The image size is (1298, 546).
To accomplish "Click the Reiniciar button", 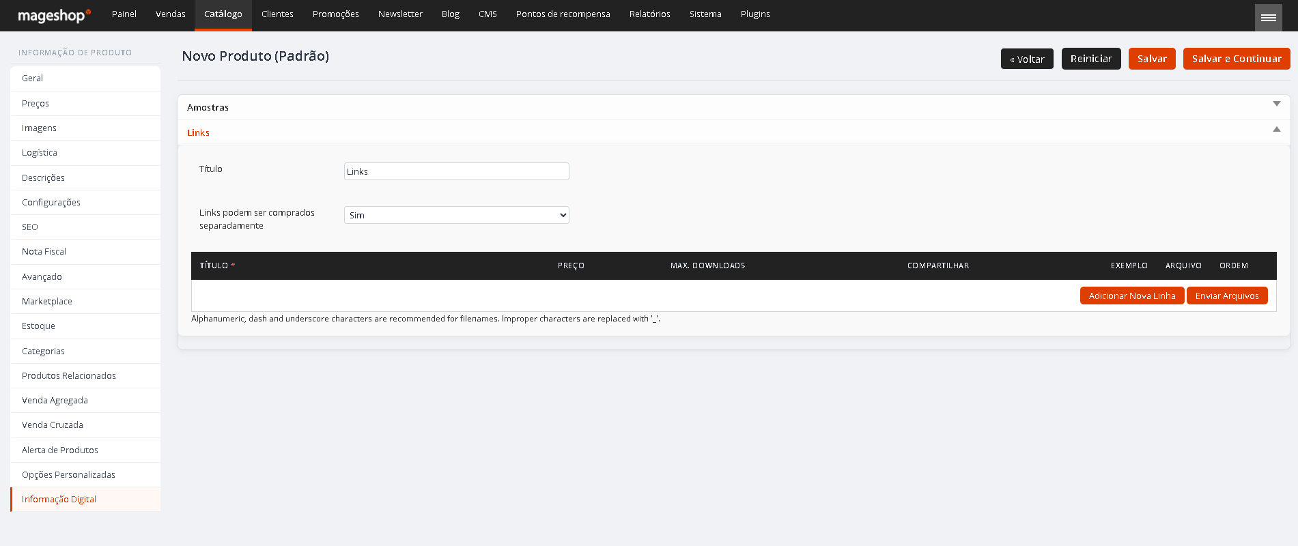I will [x=1091, y=59].
